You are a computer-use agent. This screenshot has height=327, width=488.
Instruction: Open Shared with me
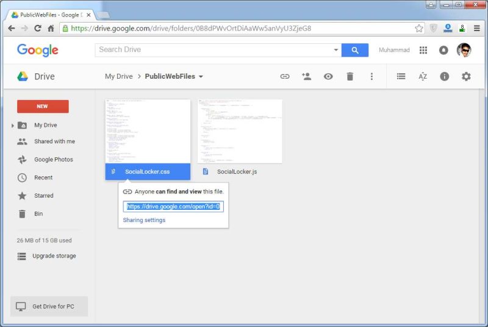pos(54,142)
